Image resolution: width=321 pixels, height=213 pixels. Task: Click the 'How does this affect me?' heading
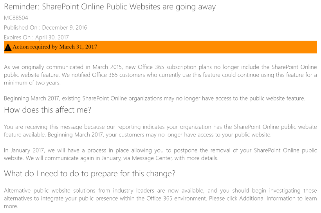pyautogui.click(x=47, y=110)
